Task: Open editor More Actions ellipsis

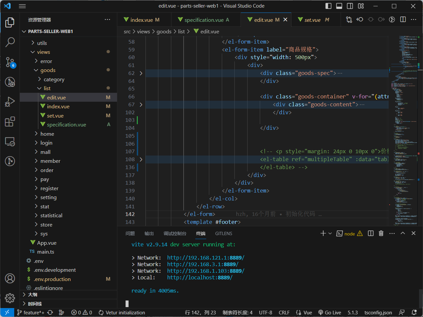Action: [413, 19]
